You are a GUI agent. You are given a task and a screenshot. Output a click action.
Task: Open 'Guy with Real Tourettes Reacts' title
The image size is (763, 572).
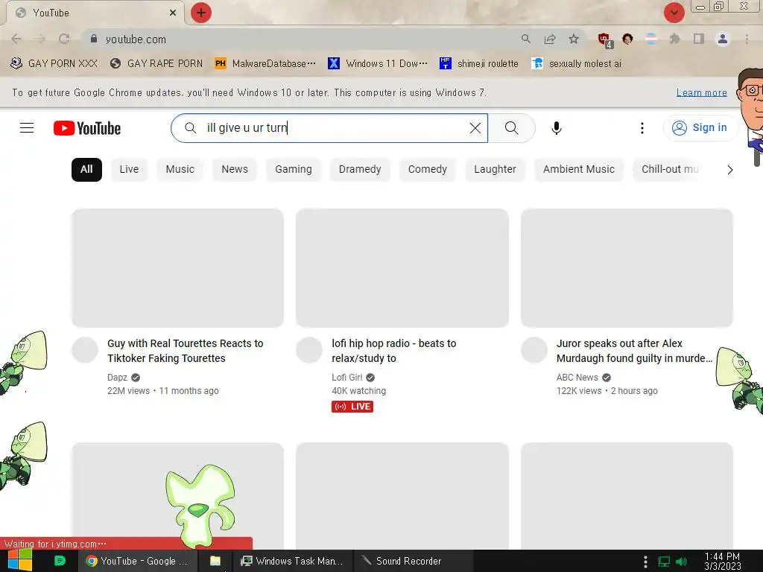click(186, 351)
